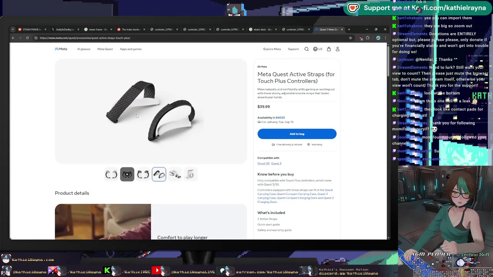The height and width of the screenshot is (277, 493).
Task: Click the Comfort to play longer image
Action: pyautogui.click(x=103, y=222)
